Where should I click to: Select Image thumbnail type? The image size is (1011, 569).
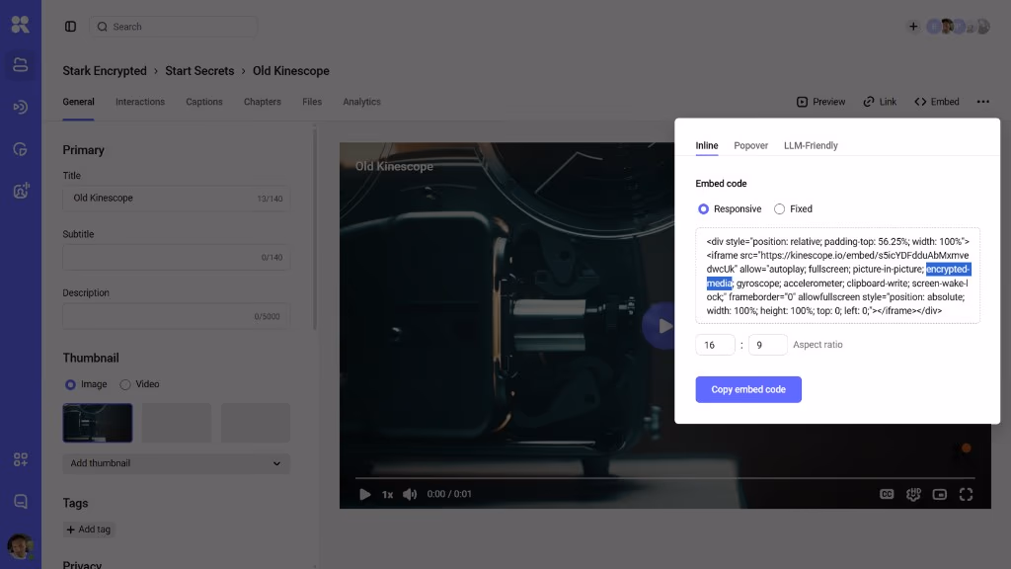point(86,384)
